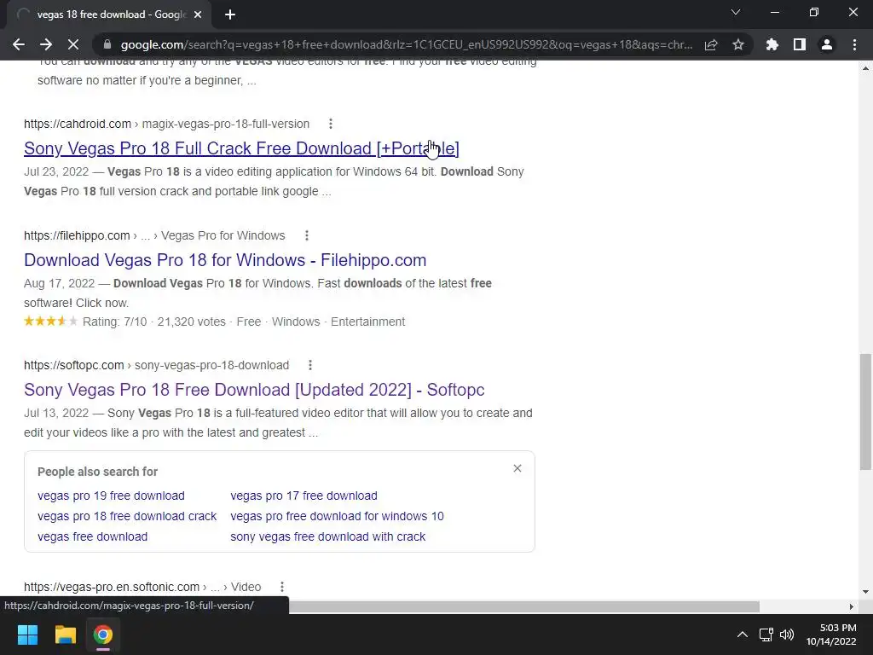Search vegas pro 18 free download crack
Viewport: 873px width, 655px height.
coord(127,516)
